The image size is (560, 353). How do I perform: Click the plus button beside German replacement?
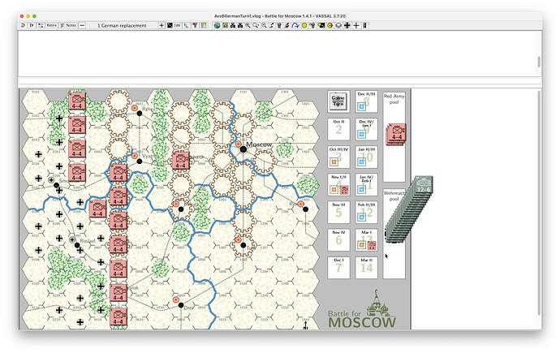161,25
